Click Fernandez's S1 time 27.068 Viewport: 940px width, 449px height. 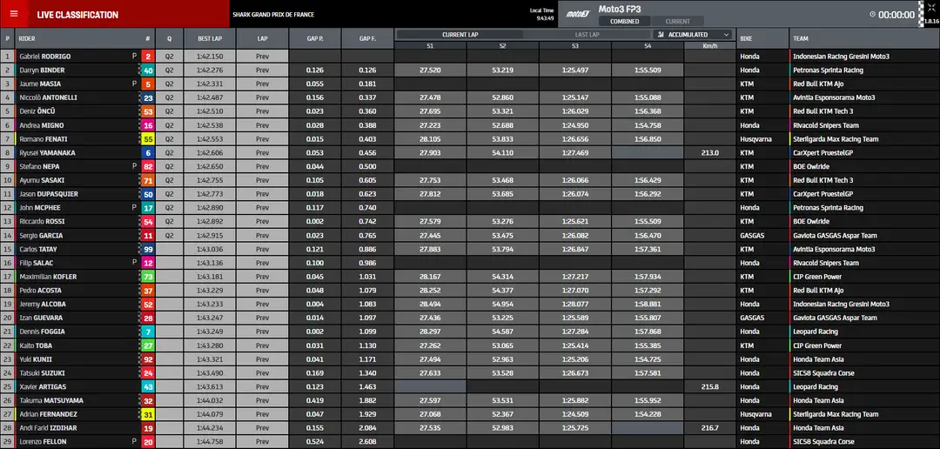point(431,414)
